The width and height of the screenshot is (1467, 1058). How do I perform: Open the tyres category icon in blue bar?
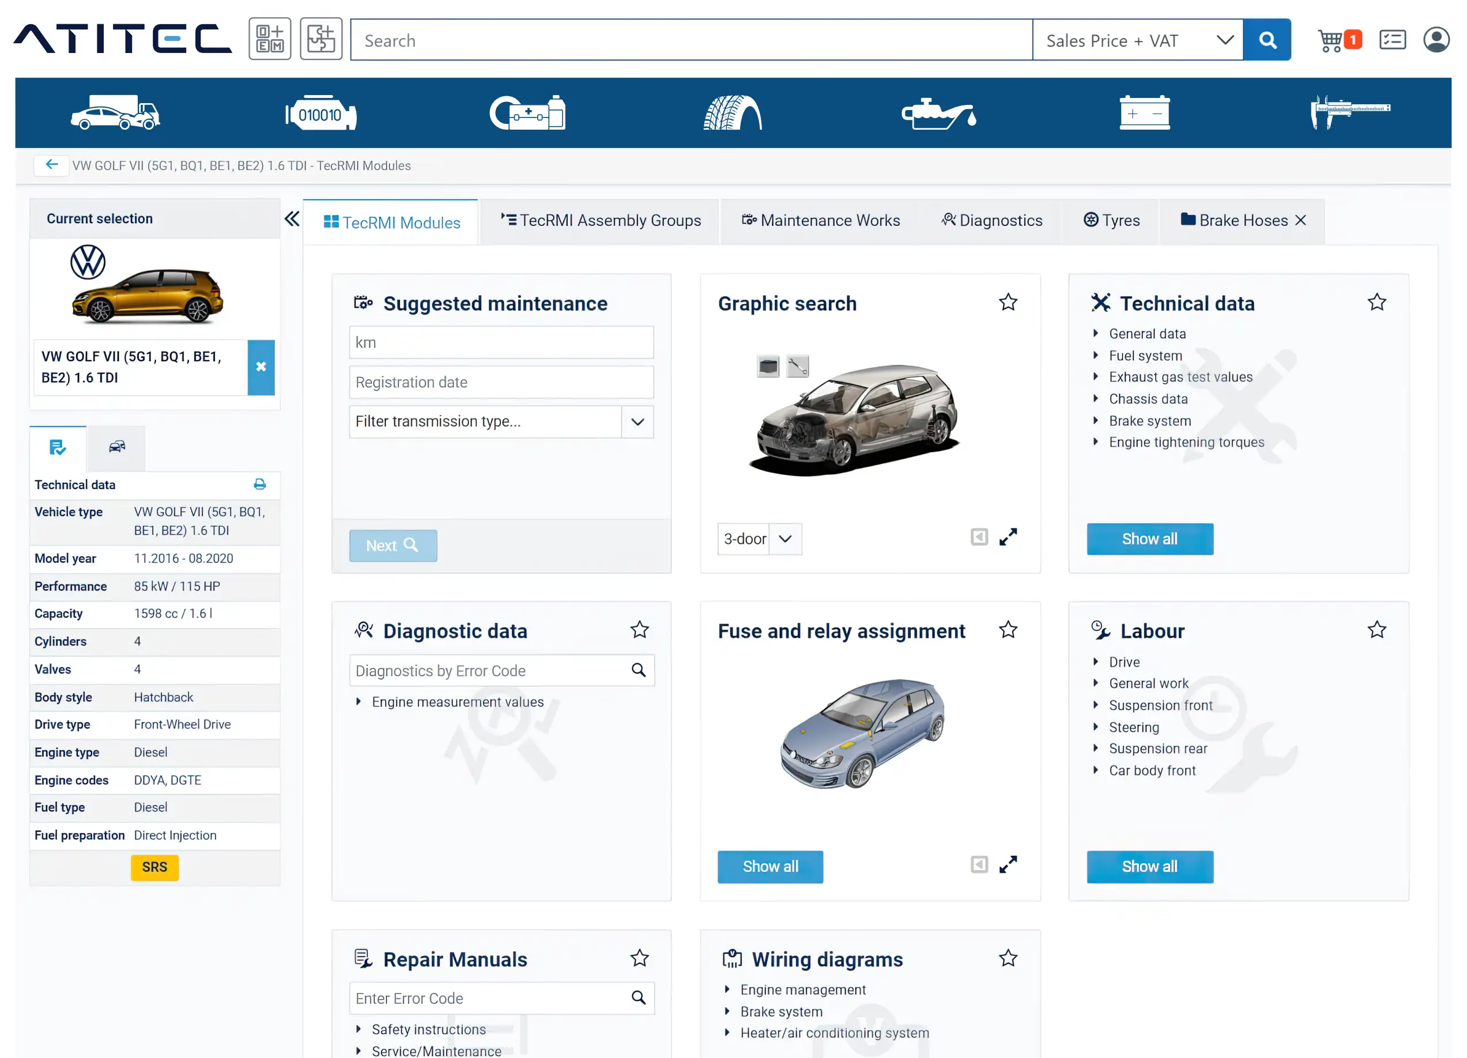pos(733,112)
